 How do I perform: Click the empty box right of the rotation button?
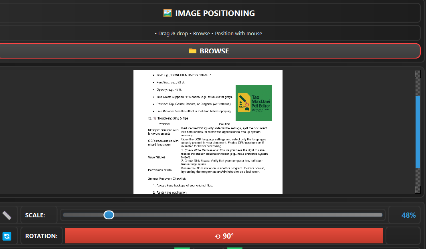click(403, 236)
